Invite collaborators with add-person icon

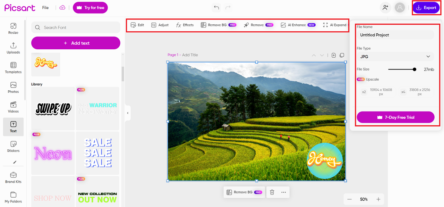(x=385, y=7)
